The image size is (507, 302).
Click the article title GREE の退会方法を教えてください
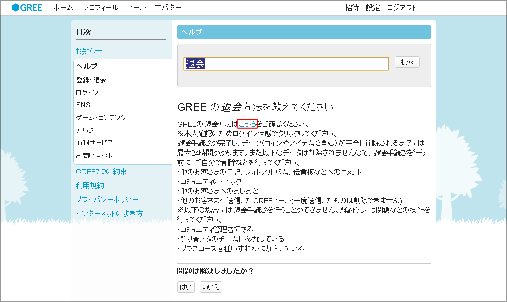click(x=256, y=107)
